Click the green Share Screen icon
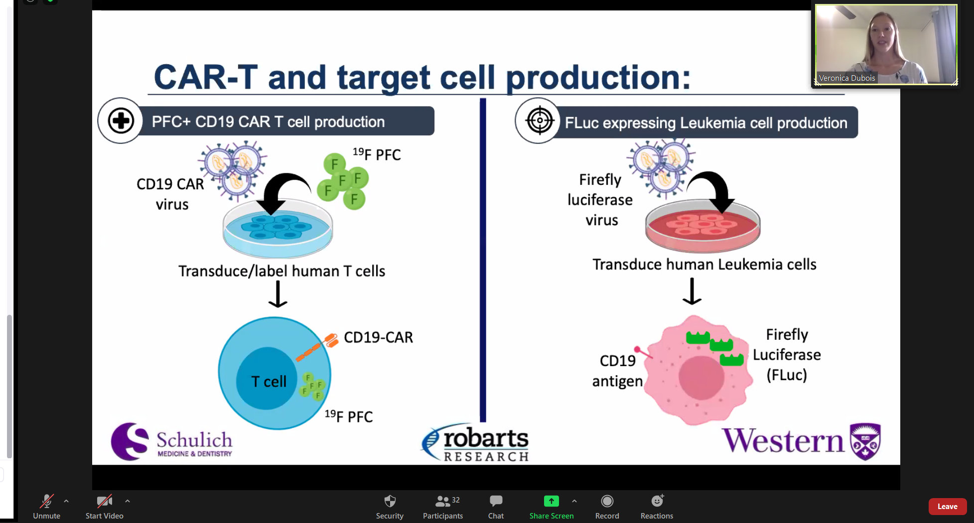The height and width of the screenshot is (523, 974). [x=551, y=501]
